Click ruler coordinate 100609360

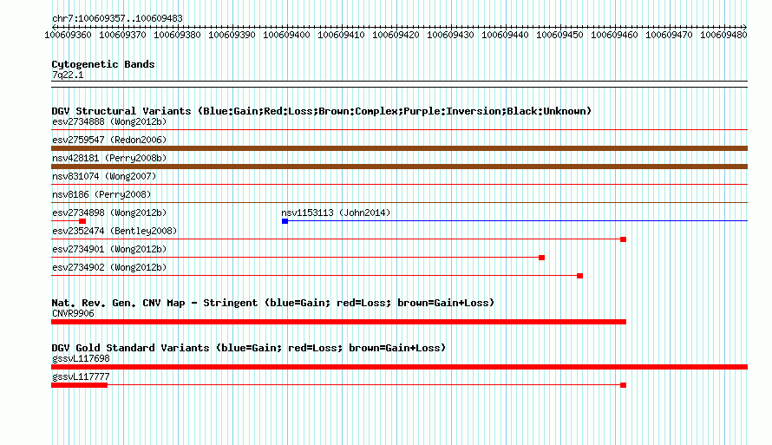(68, 35)
